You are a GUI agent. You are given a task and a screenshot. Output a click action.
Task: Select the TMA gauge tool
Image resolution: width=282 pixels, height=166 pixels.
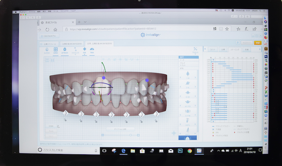(92, 50)
